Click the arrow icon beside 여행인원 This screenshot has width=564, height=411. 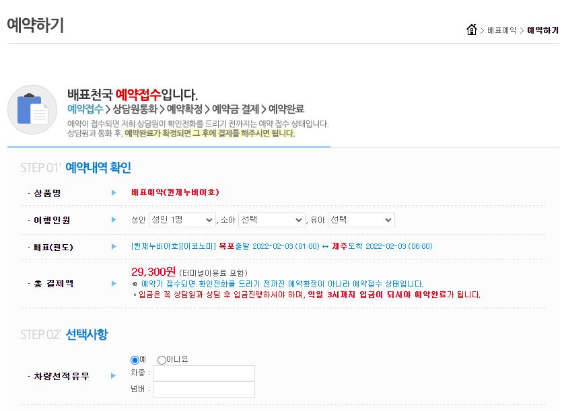coord(114,220)
